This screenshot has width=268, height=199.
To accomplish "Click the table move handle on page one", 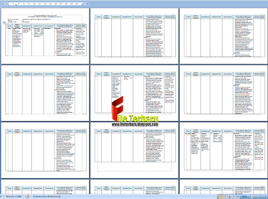I will tap(4, 23).
